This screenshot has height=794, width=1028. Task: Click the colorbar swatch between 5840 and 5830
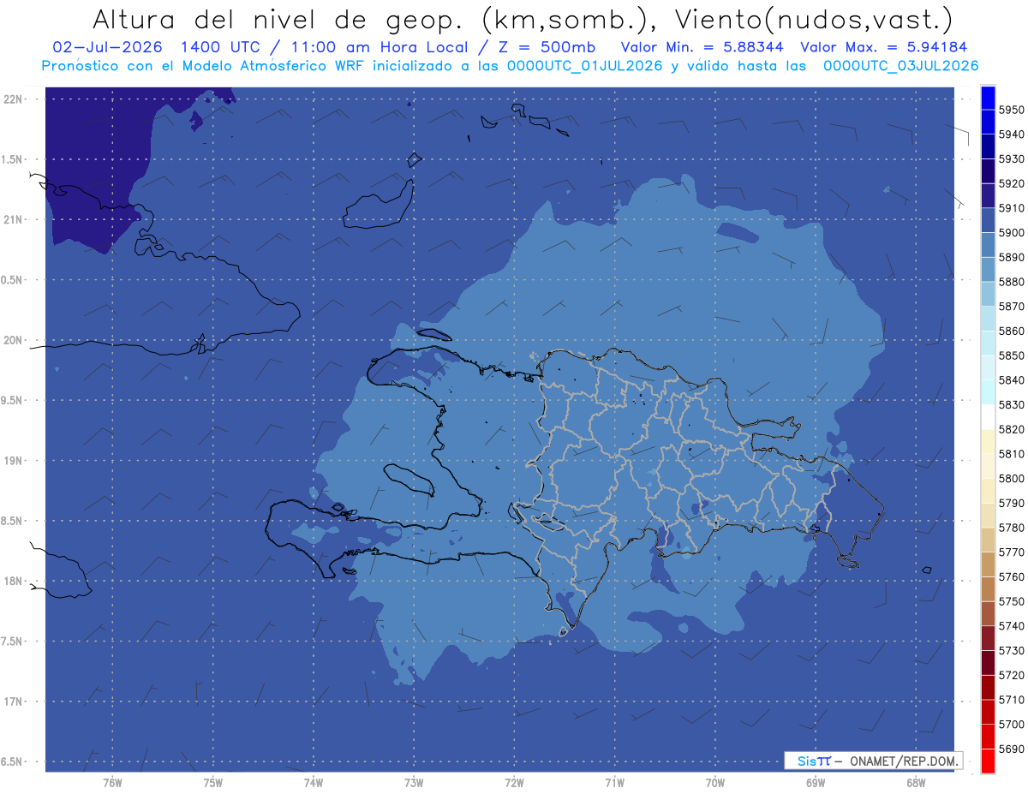(x=988, y=392)
